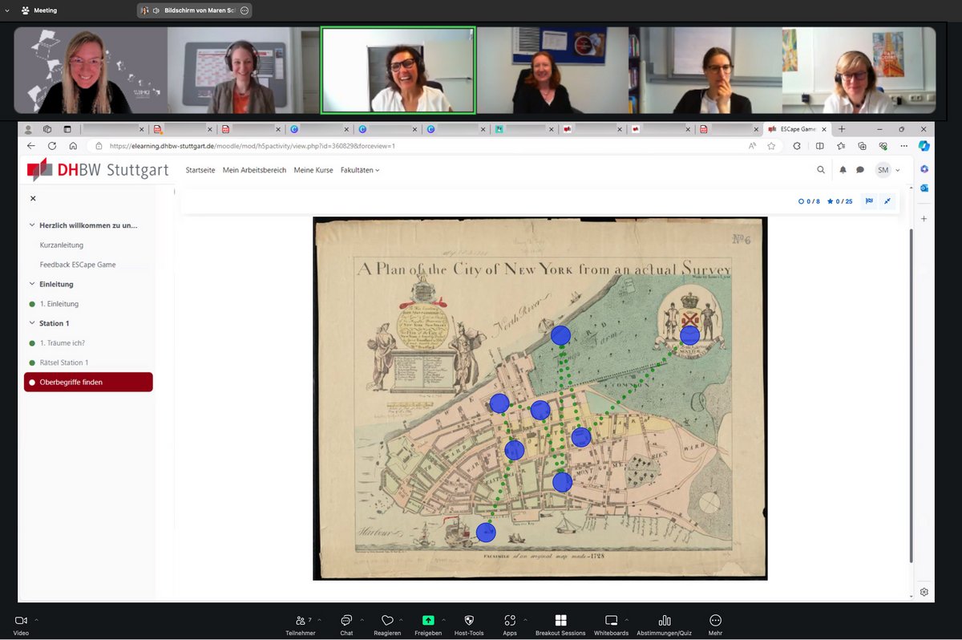Click the elearning.dhbw-stuttgart.de address bar

coord(433,146)
